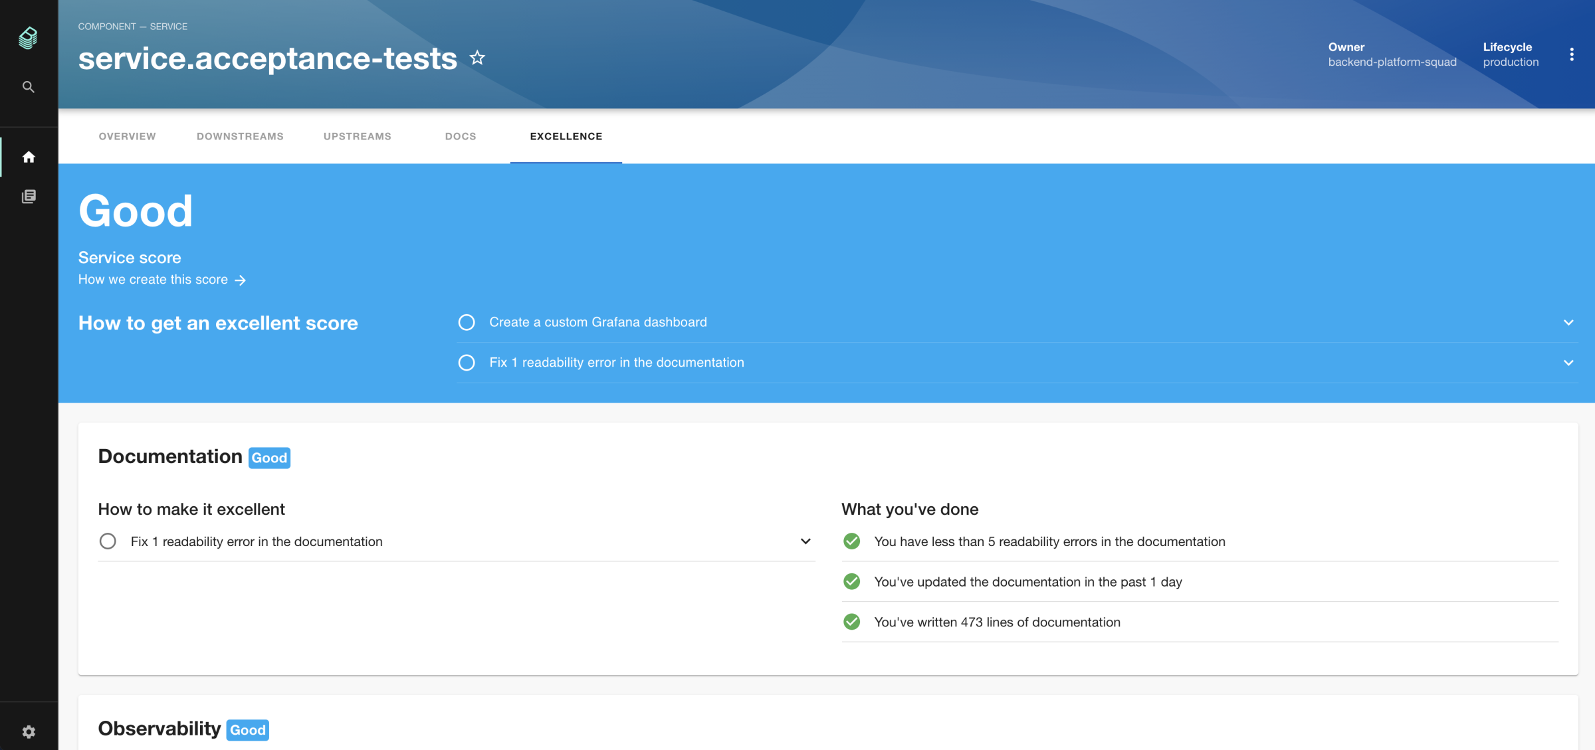Open the Upstreams tab

(357, 136)
